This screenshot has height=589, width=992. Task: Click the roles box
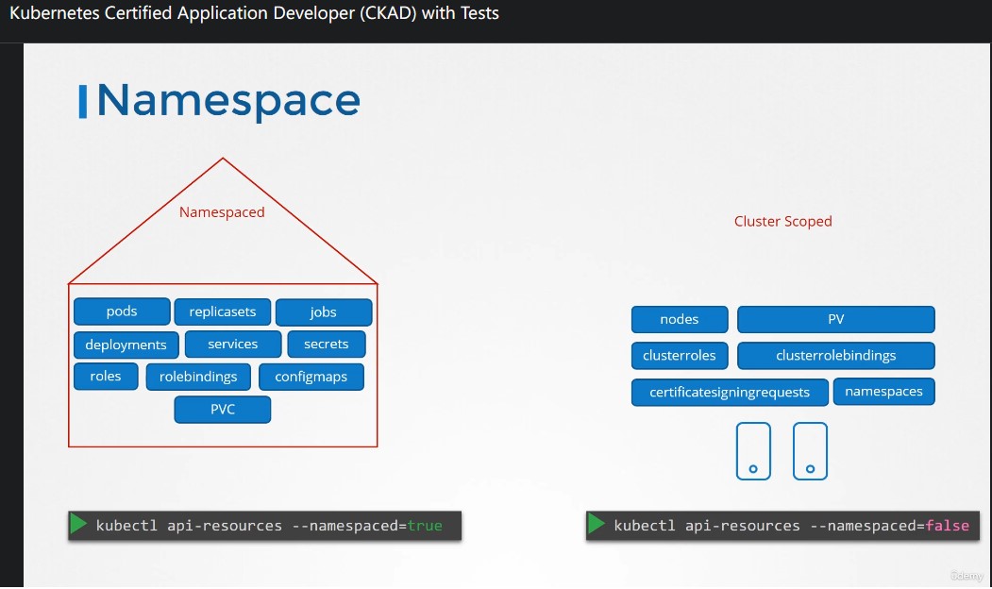106,377
